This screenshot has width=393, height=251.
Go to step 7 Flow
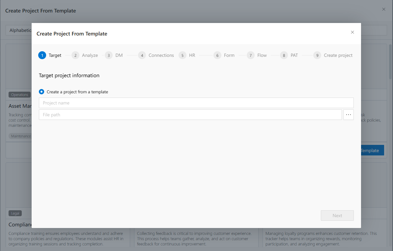coord(257,55)
